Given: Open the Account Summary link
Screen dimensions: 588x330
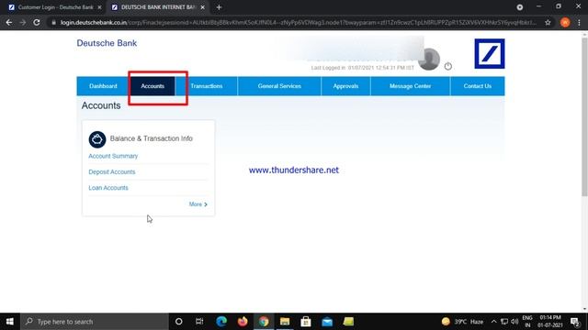Looking at the screenshot, I should pos(113,156).
